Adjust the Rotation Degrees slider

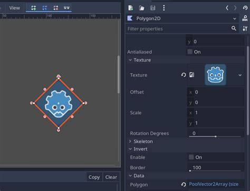pos(216,137)
